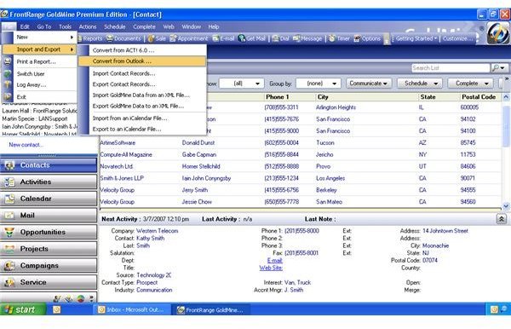Select the Novatech Ltd. contact row
The width and height of the screenshot is (511, 329).
click(300, 166)
